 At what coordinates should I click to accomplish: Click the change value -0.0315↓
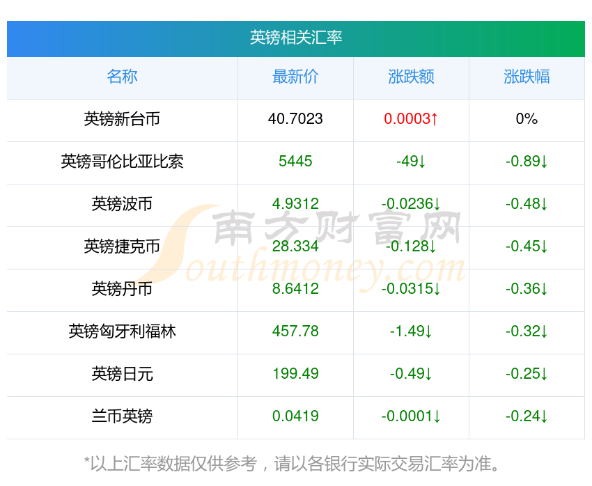point(411,289)
